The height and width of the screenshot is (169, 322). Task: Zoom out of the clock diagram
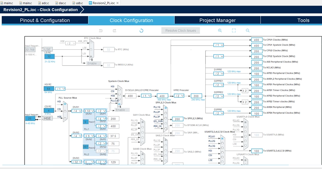click(248, 30)
